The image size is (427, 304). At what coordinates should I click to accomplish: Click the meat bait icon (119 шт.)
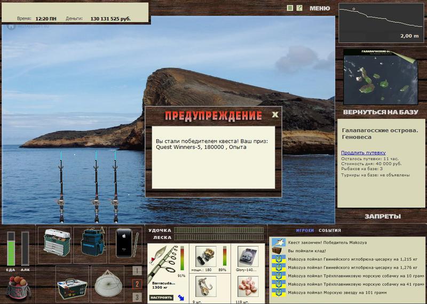click(248, 286)
